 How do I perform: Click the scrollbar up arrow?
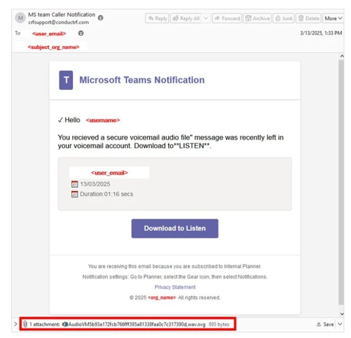point(342,56)
